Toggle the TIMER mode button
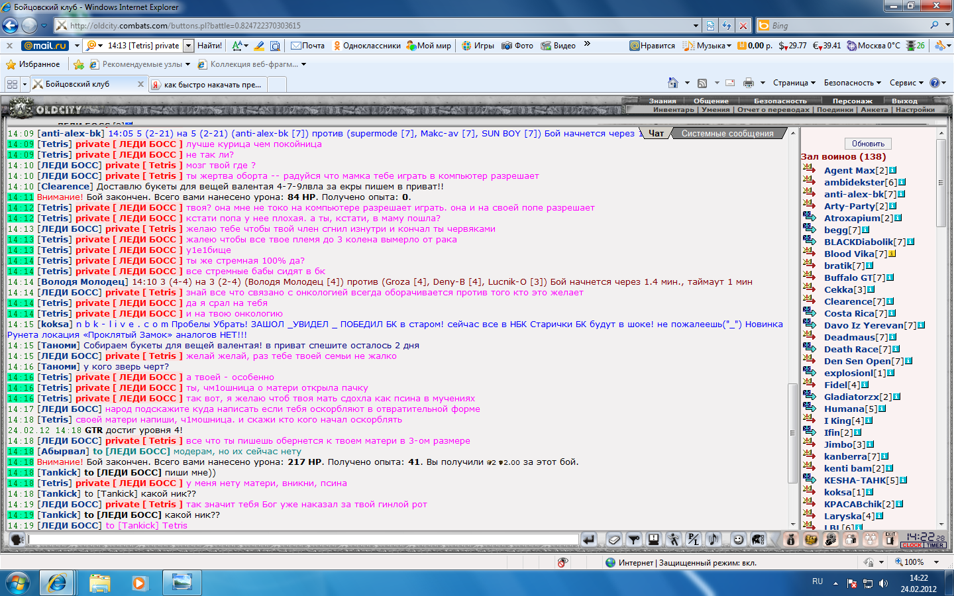Image resolution: width=954 pixels, height=596 pixels. (935, 545)
